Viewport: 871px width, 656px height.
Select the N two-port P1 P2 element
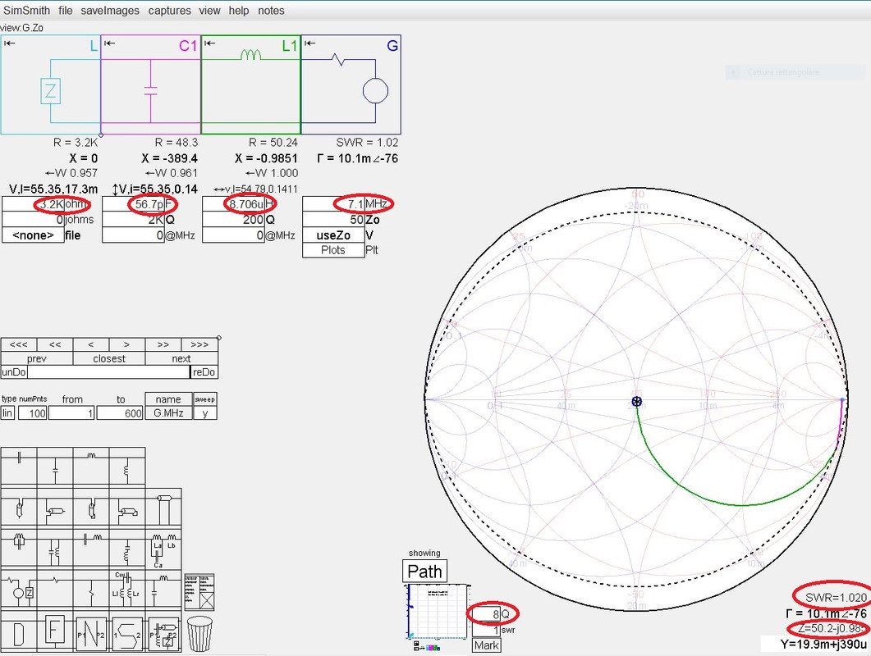coord(91,633)
